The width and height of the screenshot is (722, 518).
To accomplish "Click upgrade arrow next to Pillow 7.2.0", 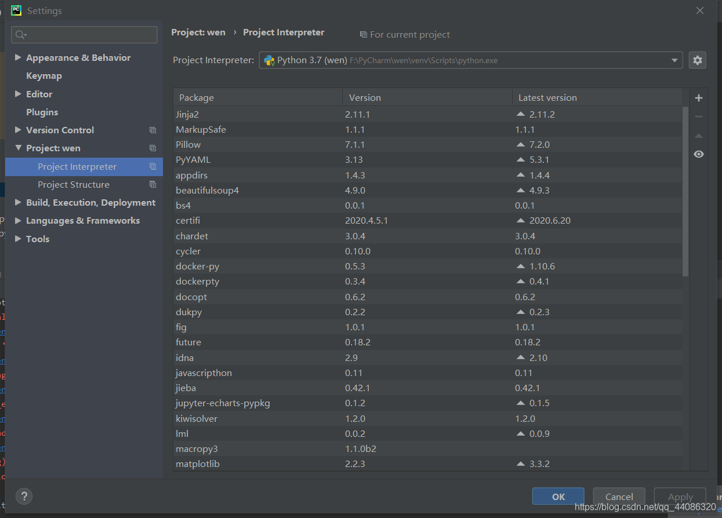I will (x=520, y=144).
